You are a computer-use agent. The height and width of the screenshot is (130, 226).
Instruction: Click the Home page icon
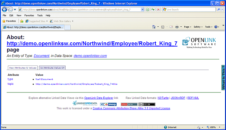point(154,27)
